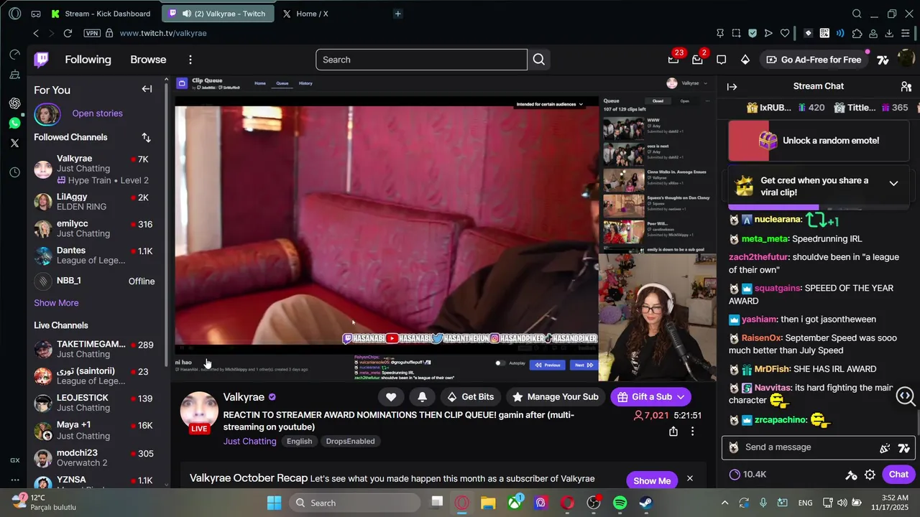Reload page with the refresh button
This screenshot has width=920, height=517.
coord(68,33)
